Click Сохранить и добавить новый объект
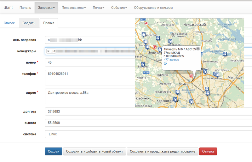 pyautogui.click(x=94, y=151)
